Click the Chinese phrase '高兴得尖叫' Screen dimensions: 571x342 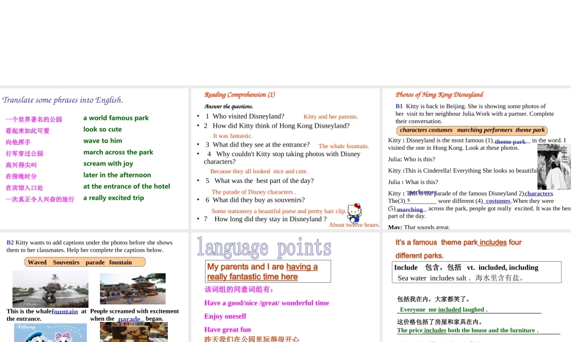(x=21, y=165)
